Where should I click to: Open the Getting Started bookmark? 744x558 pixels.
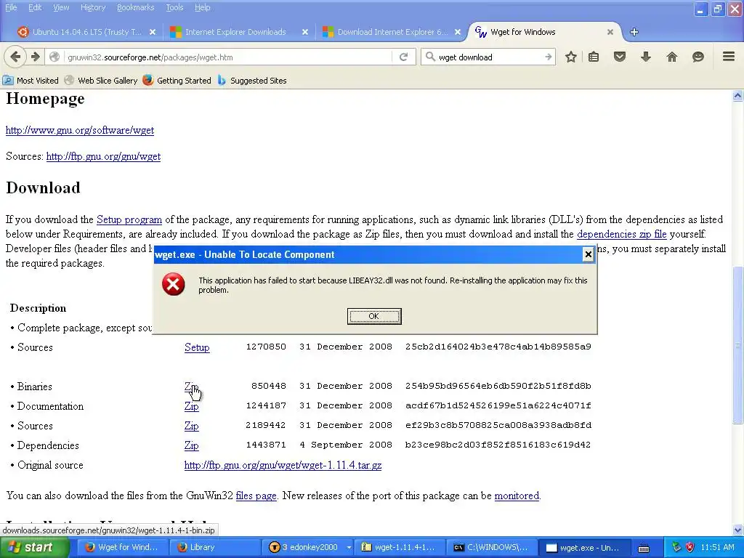(x=177, y=80)
